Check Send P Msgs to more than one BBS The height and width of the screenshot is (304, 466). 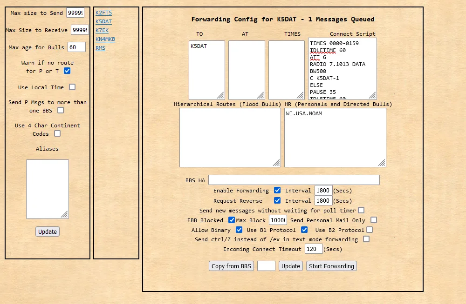(61, 110)
